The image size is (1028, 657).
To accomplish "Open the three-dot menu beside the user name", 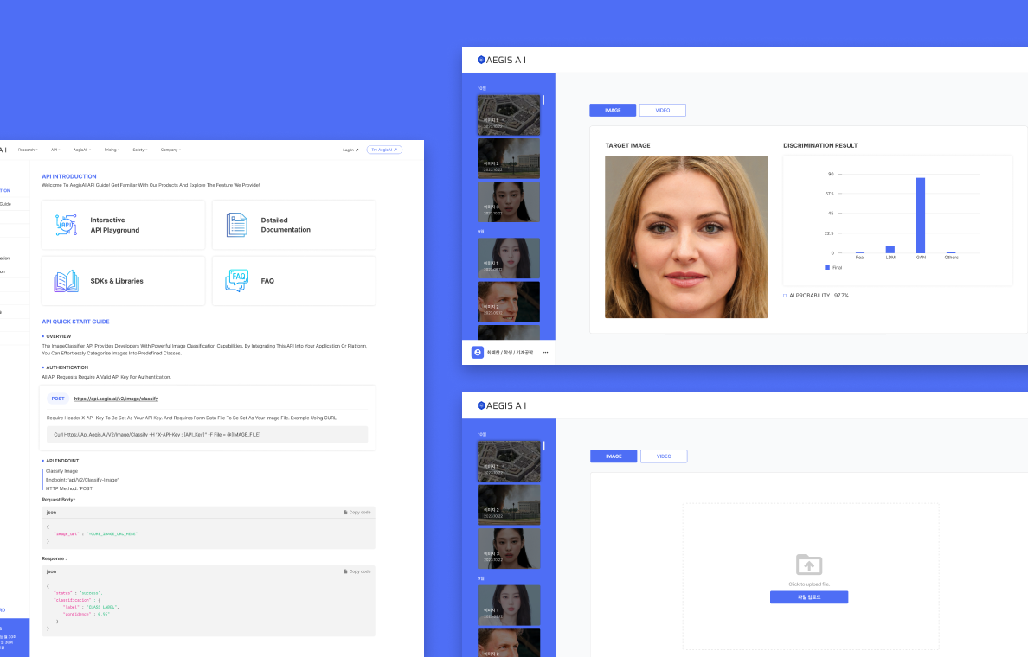I will 545,353.
